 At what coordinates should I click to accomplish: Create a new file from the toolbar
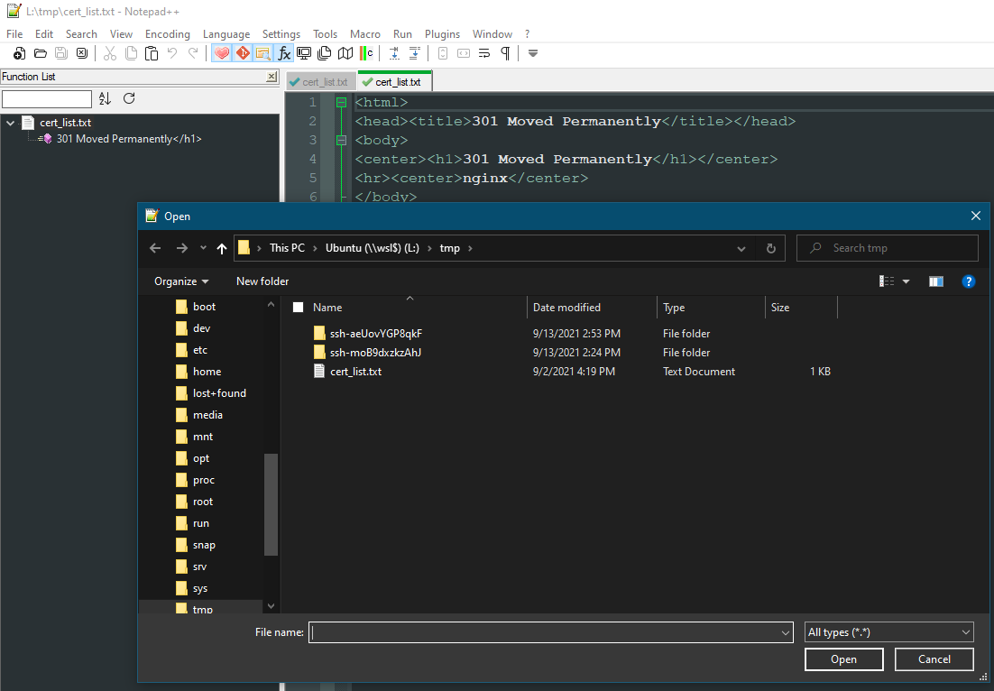(x=19, y=54)
